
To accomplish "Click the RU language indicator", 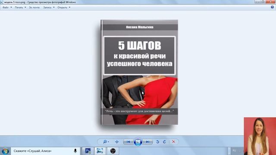I will pos(234,151).
